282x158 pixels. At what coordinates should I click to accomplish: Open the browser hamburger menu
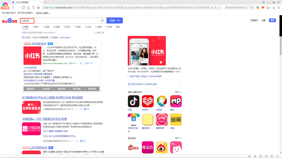tap(279, 8)
